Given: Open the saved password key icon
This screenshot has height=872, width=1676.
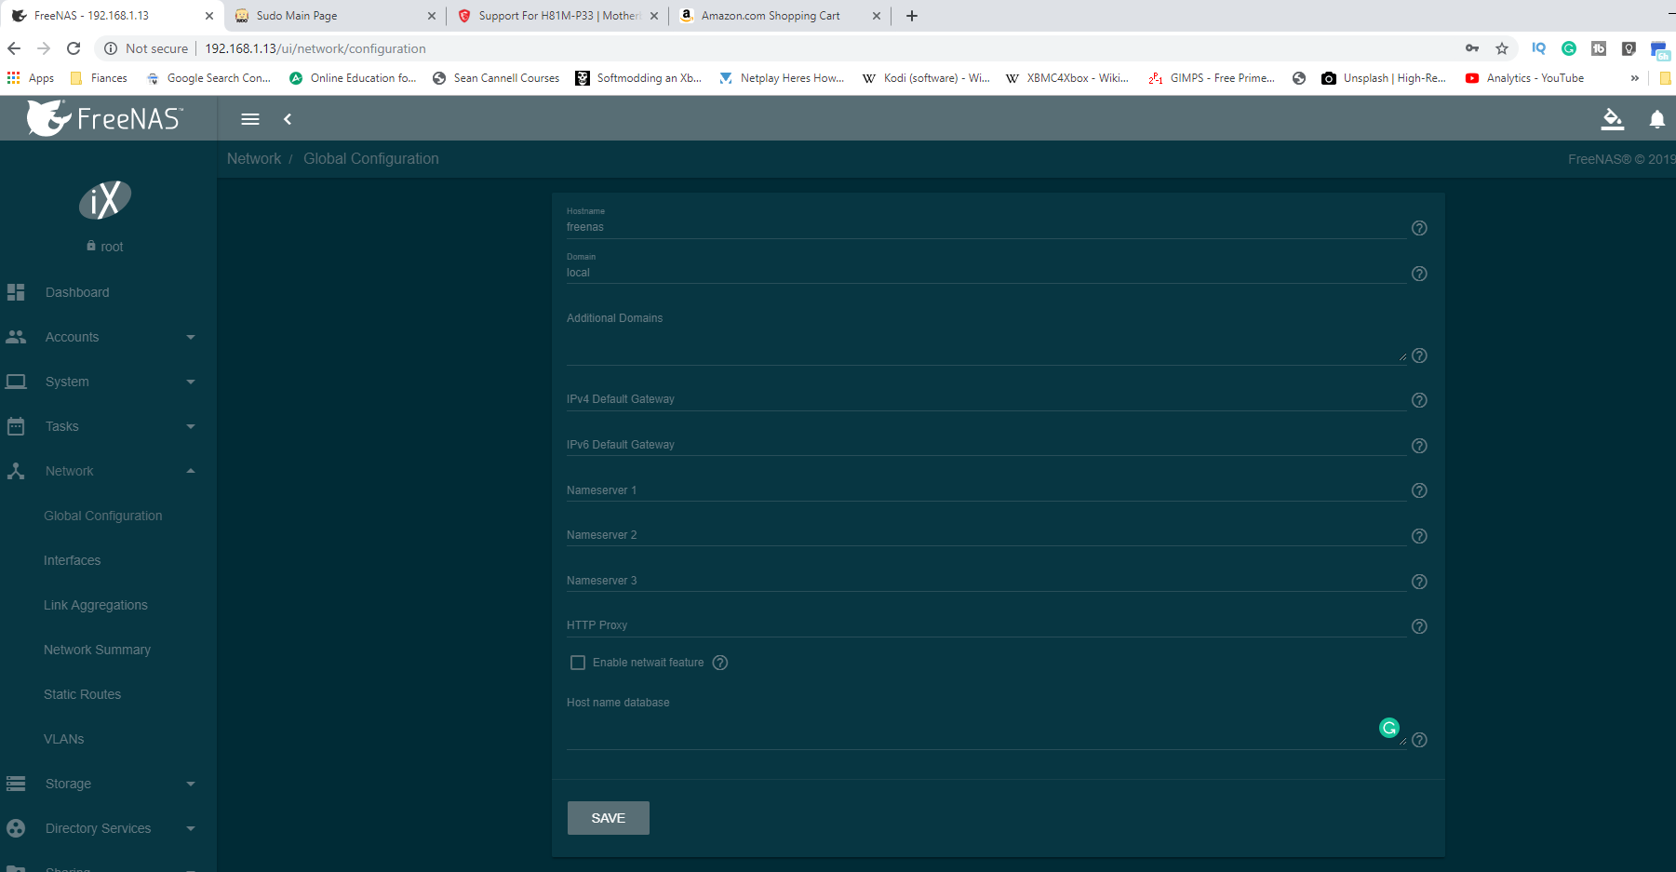Looking at the screenshot, I should click(x=1472, y=48).
